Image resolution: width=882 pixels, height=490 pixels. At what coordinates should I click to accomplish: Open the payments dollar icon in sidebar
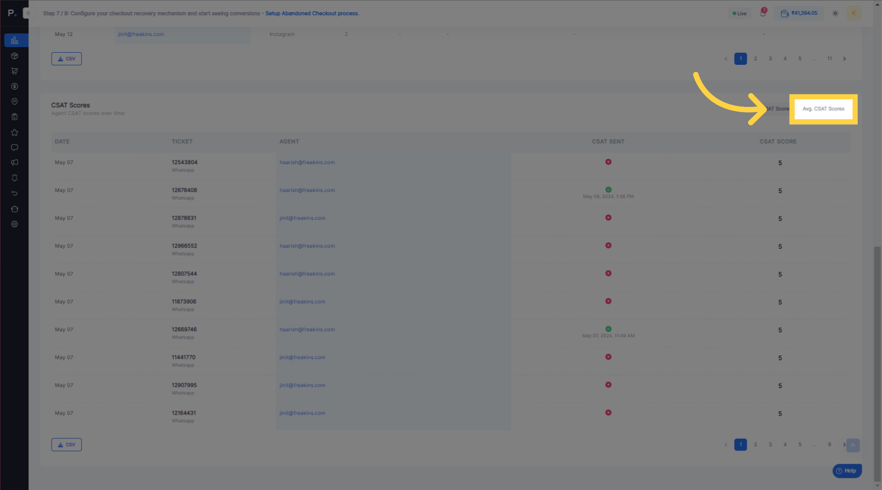coord(15,86)
